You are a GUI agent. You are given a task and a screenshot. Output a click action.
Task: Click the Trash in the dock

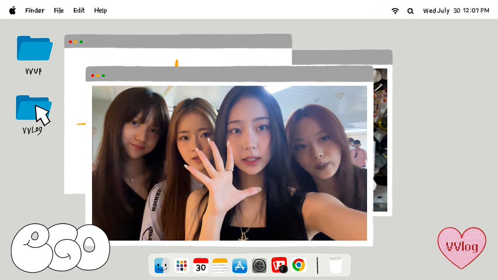(335, 265)
